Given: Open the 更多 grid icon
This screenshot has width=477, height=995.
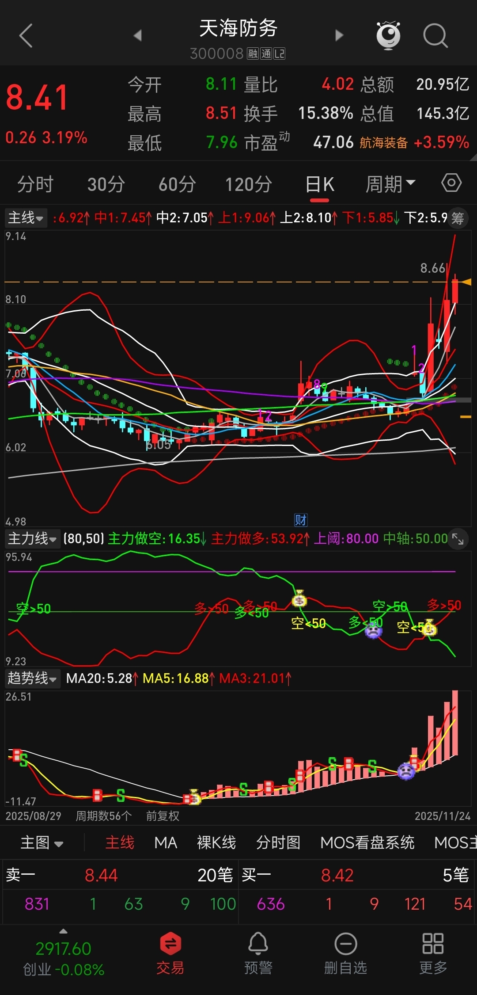Looking at the screenshot, I should coord(433,953).
